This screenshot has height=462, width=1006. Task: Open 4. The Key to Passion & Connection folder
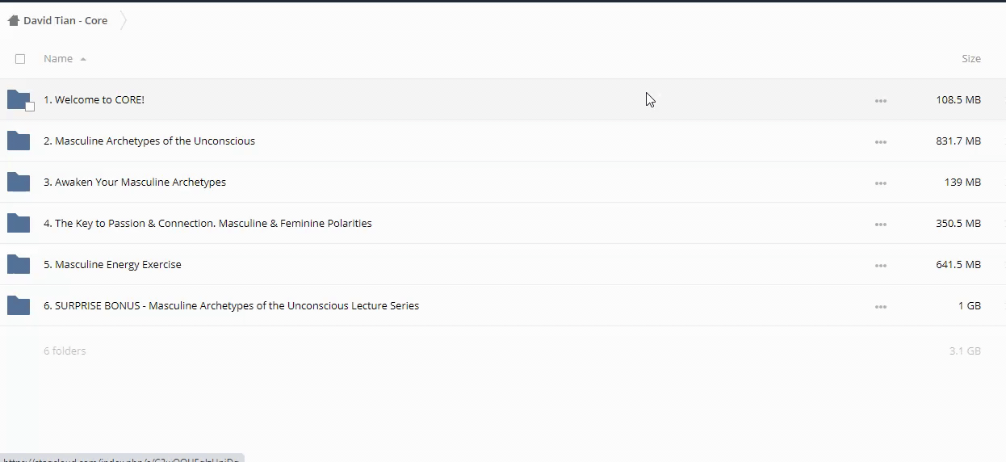point(207,224)
